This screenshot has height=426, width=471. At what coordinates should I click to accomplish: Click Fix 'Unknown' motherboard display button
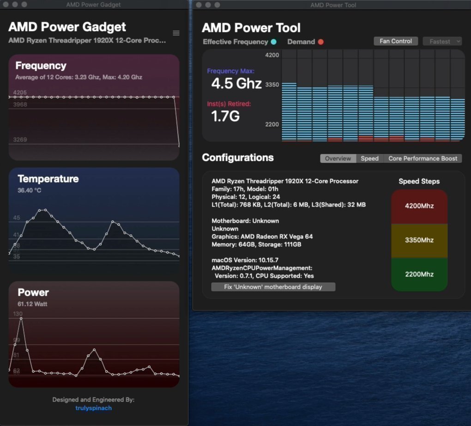273,287
